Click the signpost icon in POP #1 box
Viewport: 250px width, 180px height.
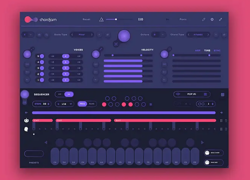point(178,94)
